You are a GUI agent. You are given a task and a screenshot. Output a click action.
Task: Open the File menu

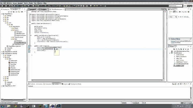point(1,3)
